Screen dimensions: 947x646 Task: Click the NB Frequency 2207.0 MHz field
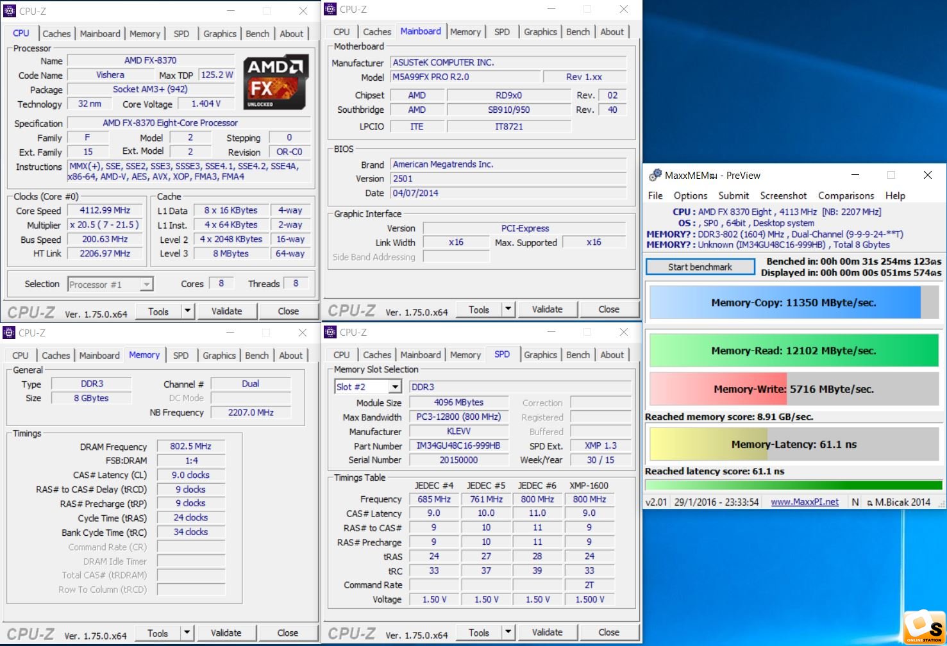251,413
